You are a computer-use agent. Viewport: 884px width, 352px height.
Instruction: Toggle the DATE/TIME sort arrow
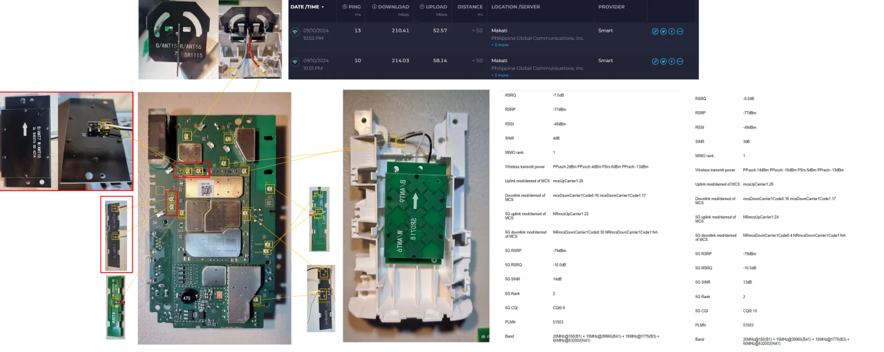click(323, 7)
